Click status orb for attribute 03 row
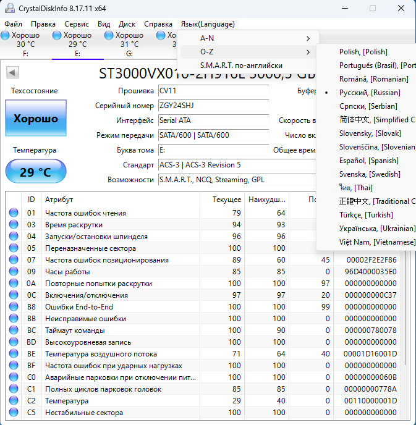 [14, 224]
